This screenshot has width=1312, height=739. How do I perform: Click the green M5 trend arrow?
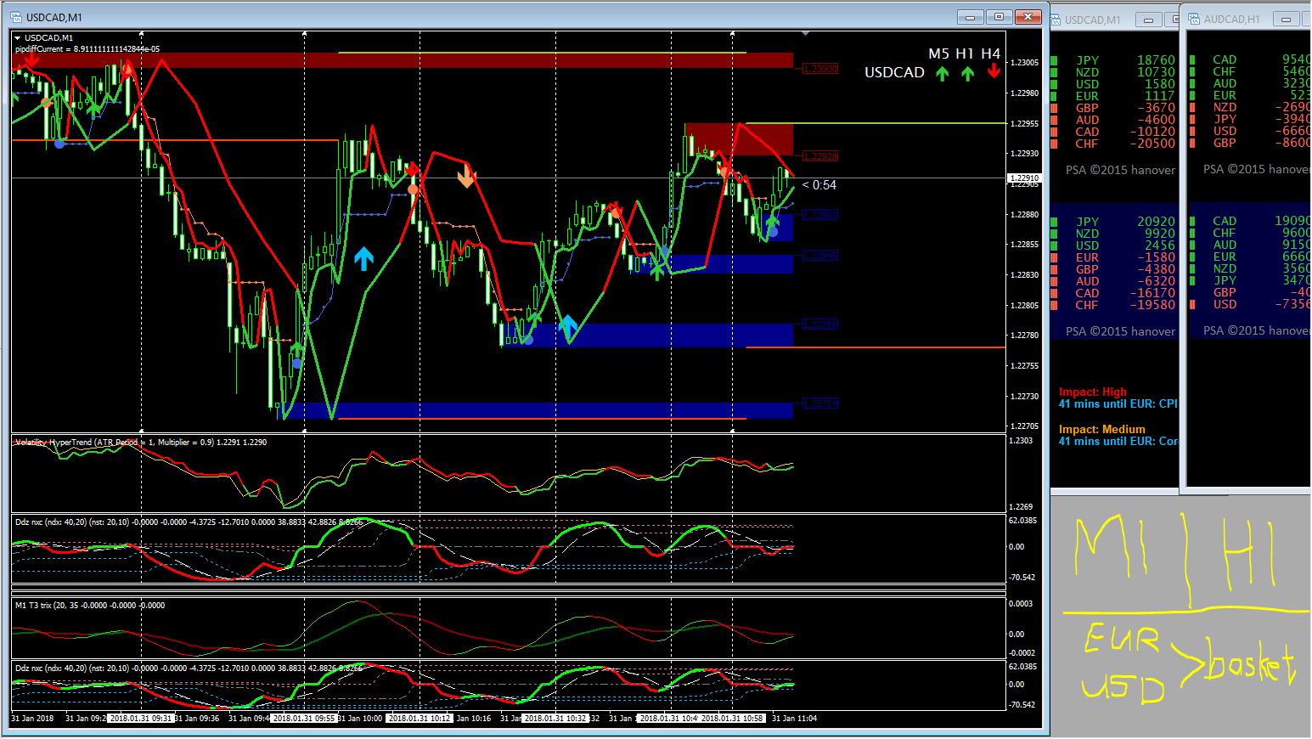coord(942,74)
